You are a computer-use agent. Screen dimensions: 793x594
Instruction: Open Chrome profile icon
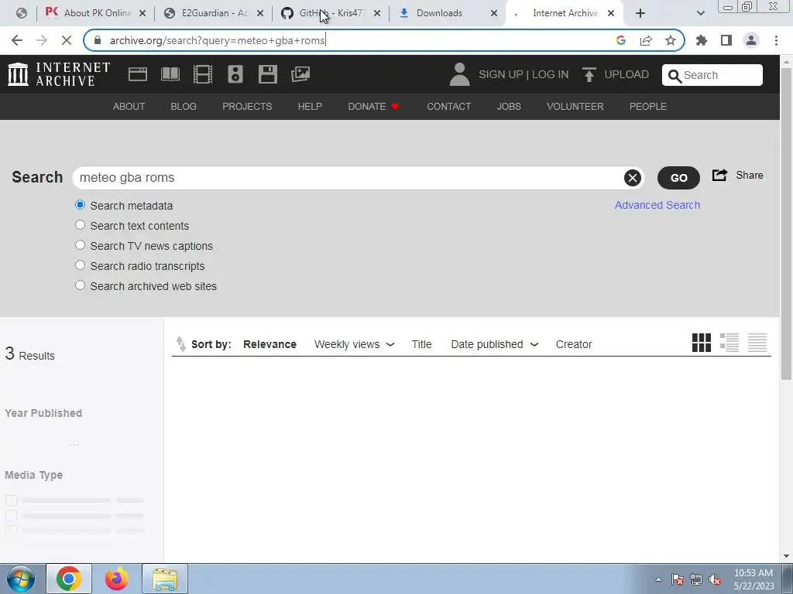coord(751,40)
